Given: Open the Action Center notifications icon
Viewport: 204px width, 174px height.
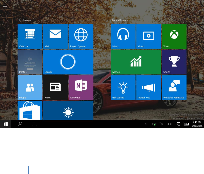Looking at the screenshot, I should point(178,124).
